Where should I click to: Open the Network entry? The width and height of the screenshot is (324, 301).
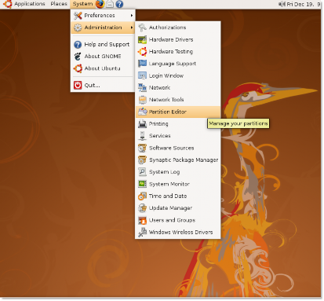[x=178, y=88]
